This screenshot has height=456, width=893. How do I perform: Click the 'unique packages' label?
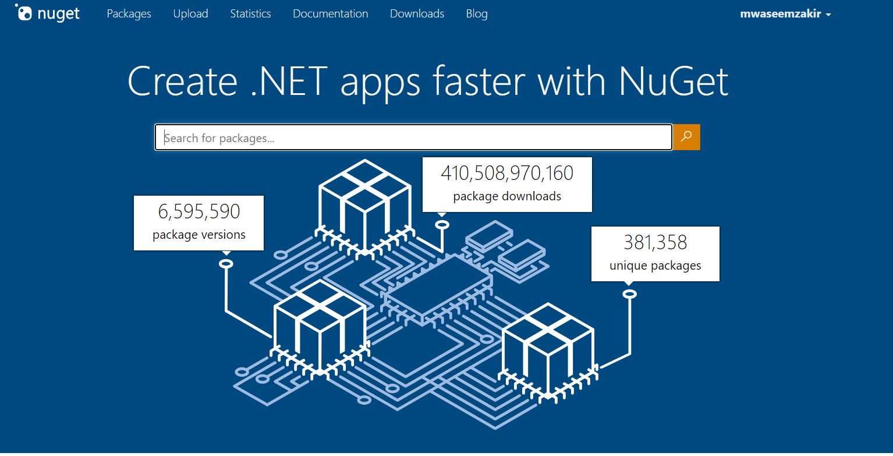[x=655, y=266]
